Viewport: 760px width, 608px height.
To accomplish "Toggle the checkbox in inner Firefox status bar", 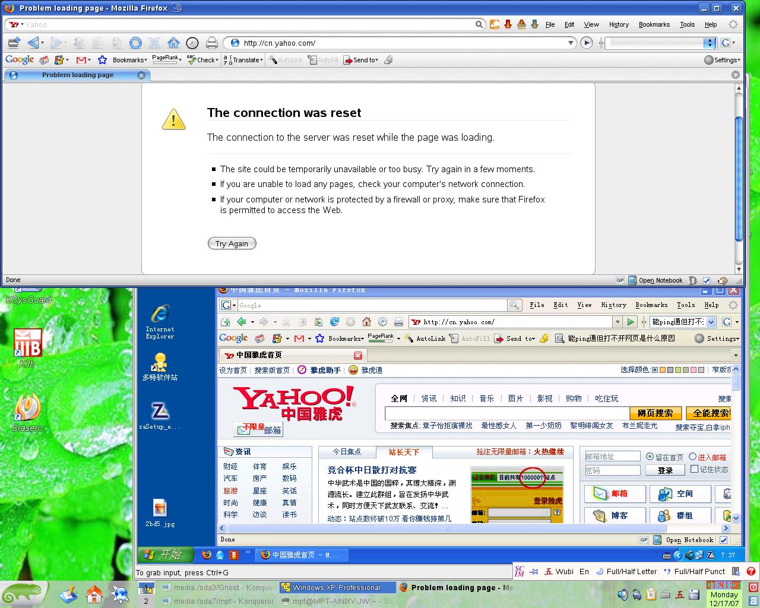I will 723,540.
